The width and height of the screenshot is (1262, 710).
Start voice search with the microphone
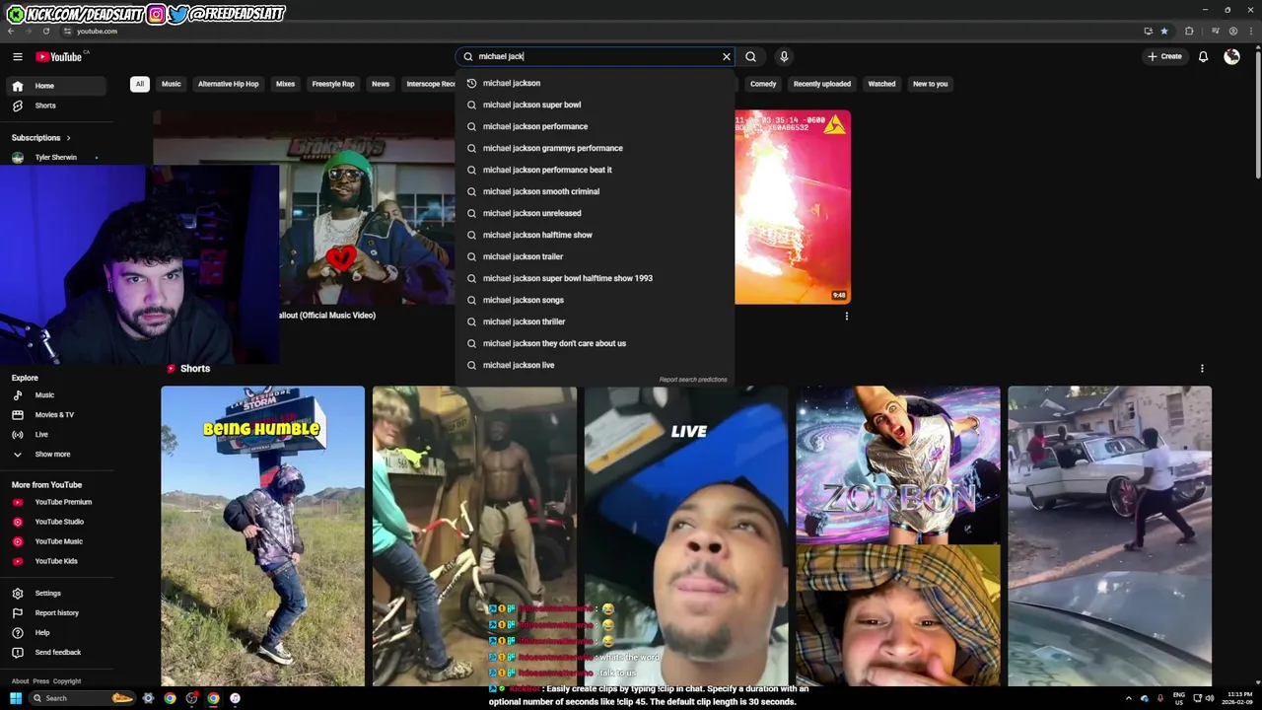[x=784, y=57]
